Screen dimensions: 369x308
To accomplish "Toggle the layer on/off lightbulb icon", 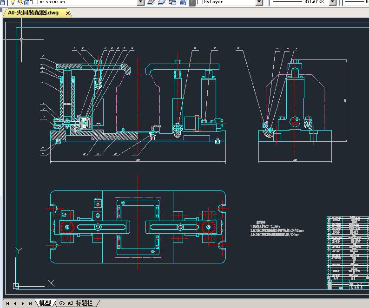I will click(13, 2).
